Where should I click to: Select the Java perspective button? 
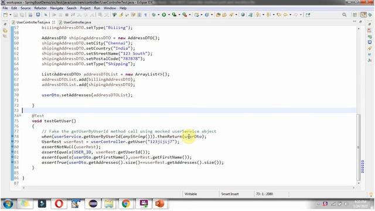[x=363, y=15]
